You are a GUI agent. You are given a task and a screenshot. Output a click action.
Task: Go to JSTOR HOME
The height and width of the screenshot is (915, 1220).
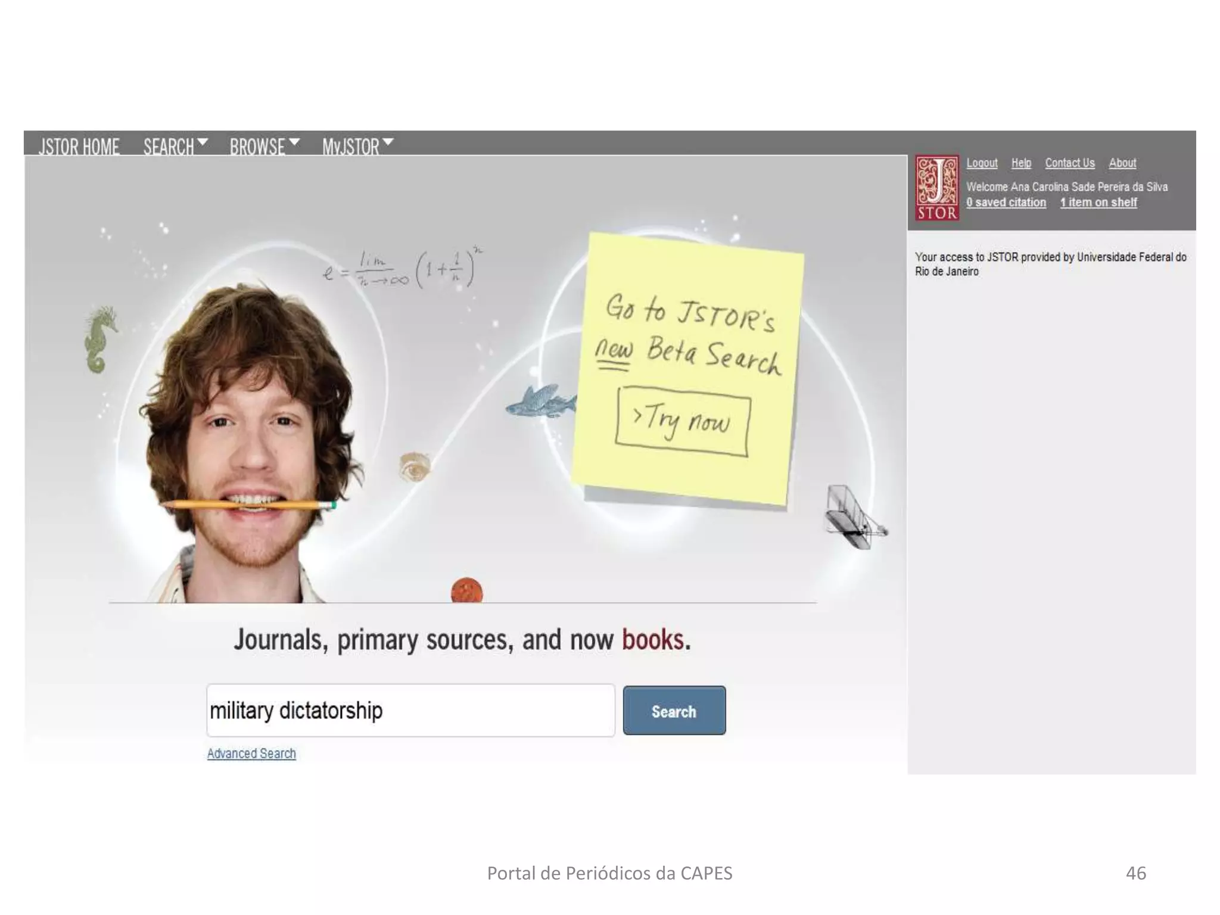point(79,146)
